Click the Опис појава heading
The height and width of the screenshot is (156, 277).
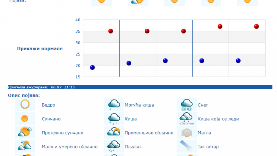pyautogui.click(x=24, y=95)
